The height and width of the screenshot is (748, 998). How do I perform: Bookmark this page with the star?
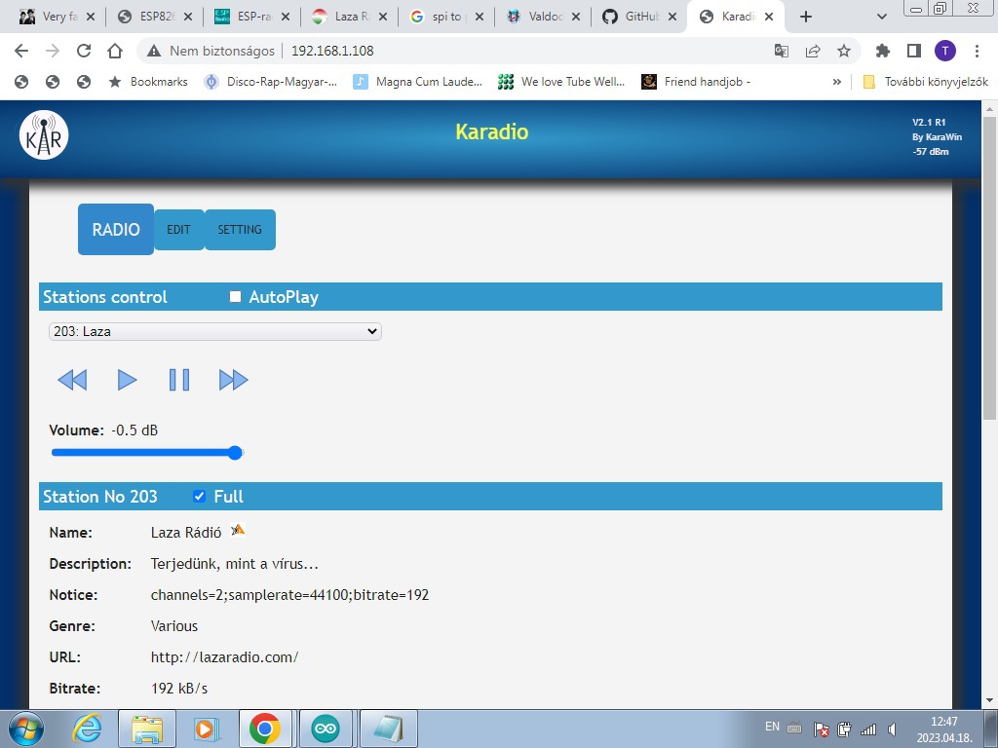click(x=844, y=51)
